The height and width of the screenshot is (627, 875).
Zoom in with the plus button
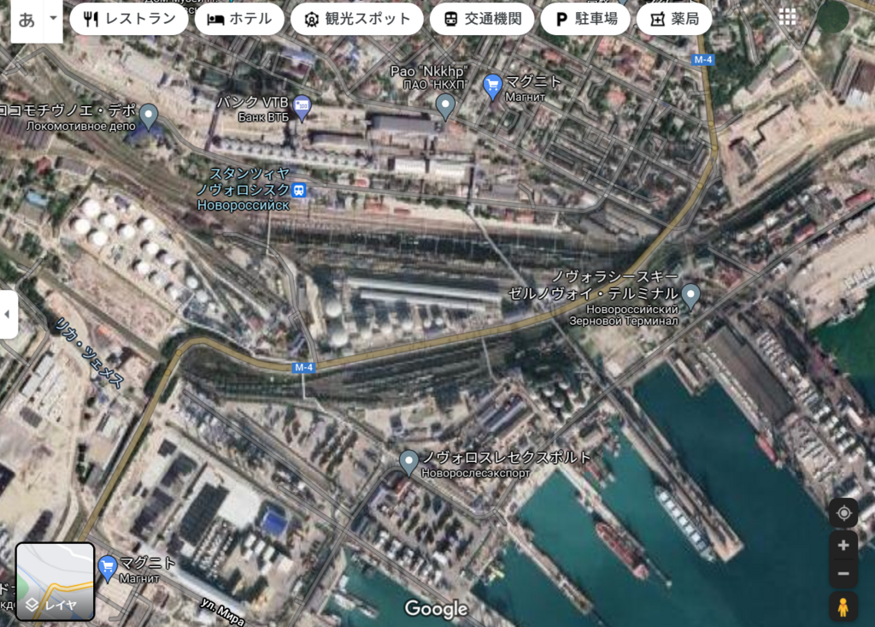click(843, 545)
